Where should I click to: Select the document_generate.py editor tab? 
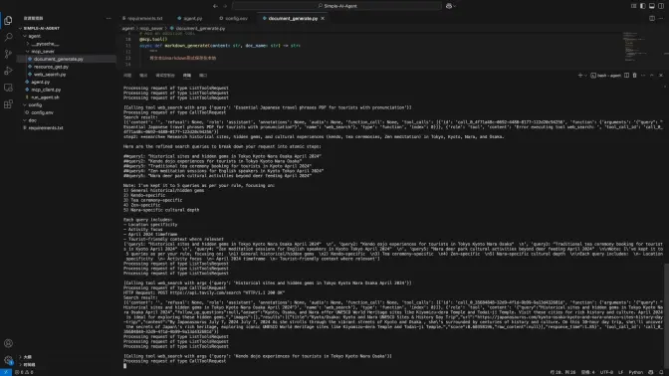[293, 18]
